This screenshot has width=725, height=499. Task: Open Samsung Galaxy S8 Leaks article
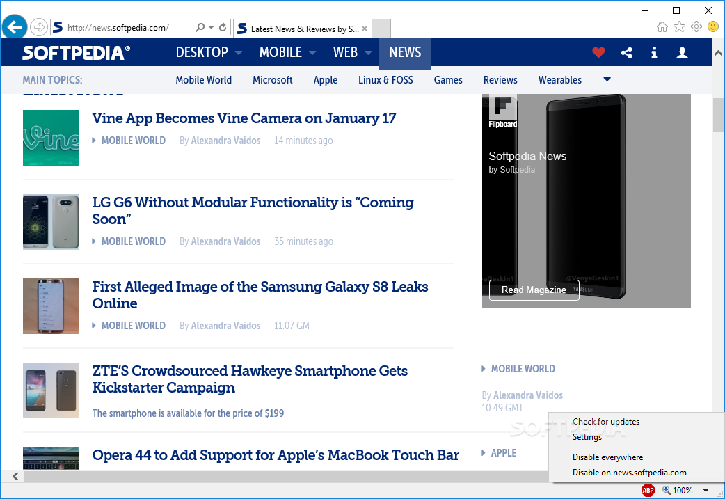260,294
